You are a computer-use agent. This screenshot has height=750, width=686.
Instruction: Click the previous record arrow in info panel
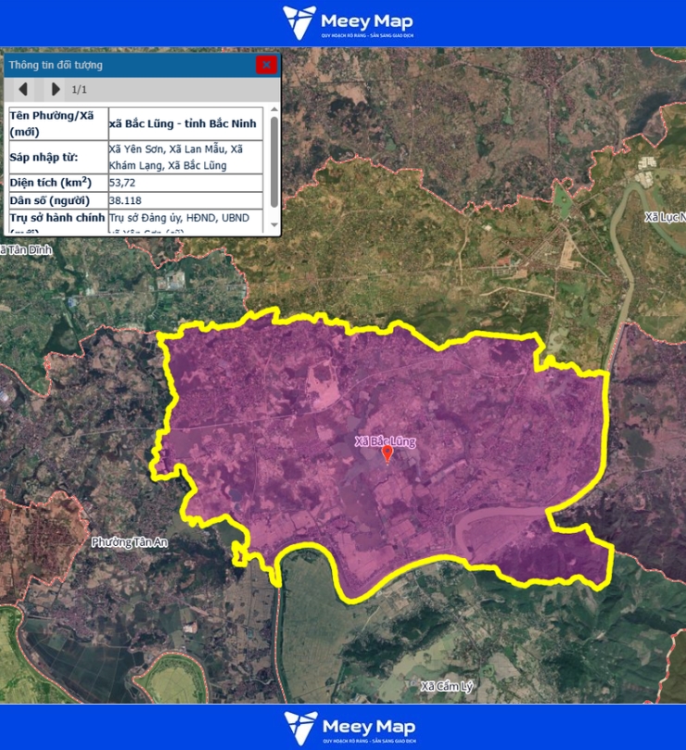[23, 89]
